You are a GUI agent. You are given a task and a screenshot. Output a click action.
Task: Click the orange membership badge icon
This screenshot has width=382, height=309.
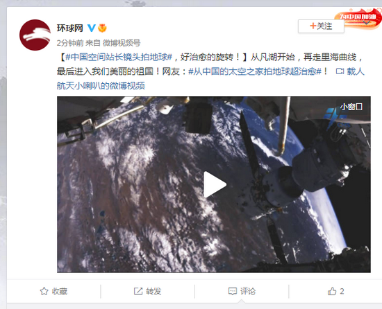tap(102, 28)
